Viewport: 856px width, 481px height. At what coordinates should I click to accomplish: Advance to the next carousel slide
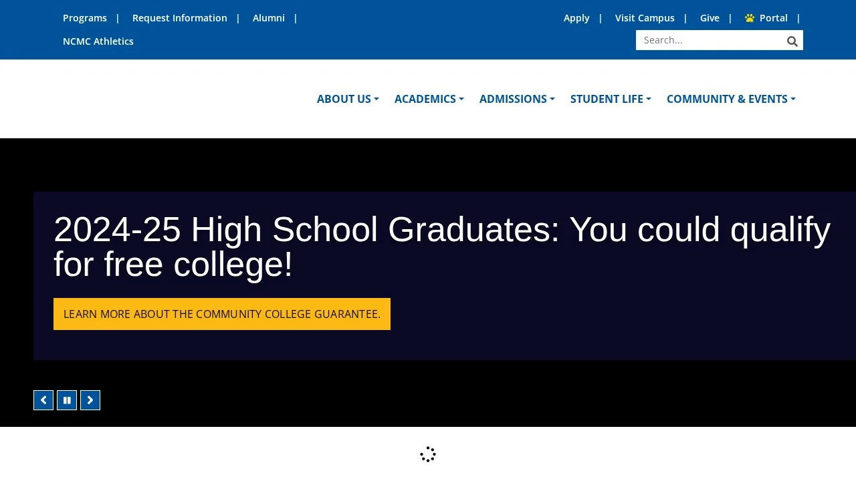90,400
